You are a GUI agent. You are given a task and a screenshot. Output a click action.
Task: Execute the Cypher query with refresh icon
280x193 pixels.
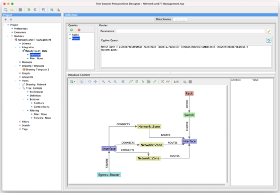[268, 40]
